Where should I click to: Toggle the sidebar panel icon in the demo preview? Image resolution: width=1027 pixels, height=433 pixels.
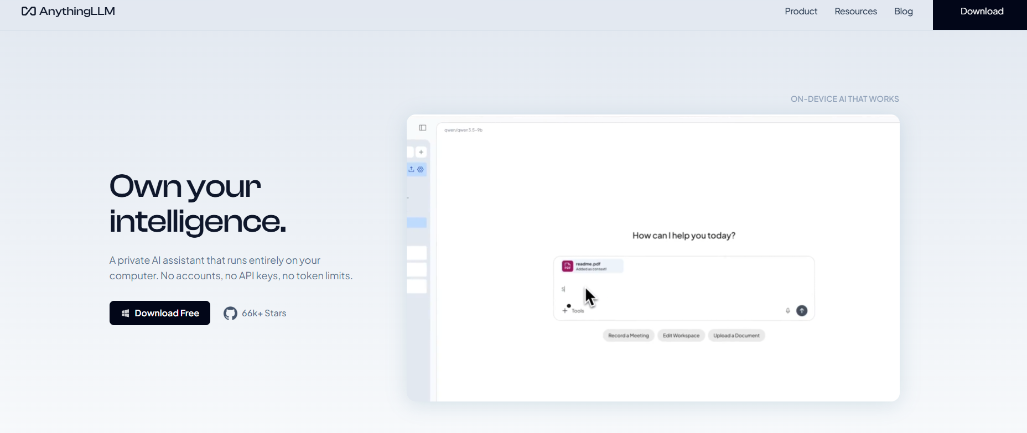pyautogui.click(x=423, y=128)
